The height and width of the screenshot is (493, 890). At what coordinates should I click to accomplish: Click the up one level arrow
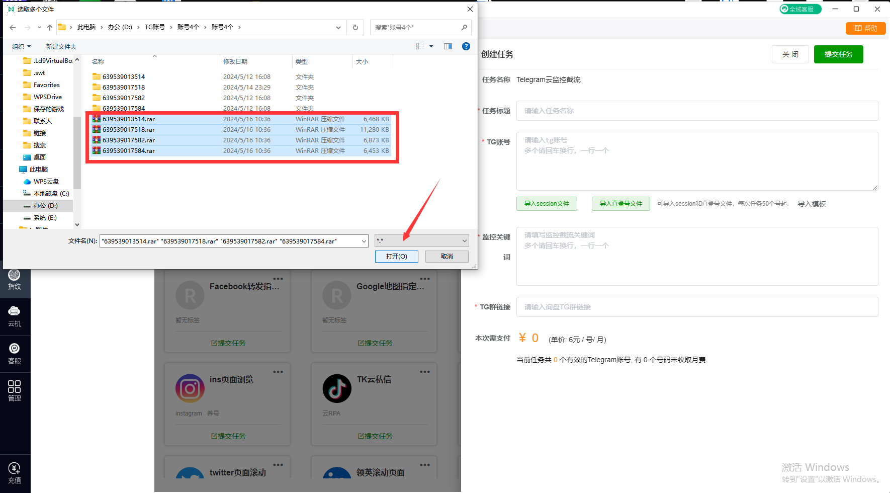[x=49, y=27]
